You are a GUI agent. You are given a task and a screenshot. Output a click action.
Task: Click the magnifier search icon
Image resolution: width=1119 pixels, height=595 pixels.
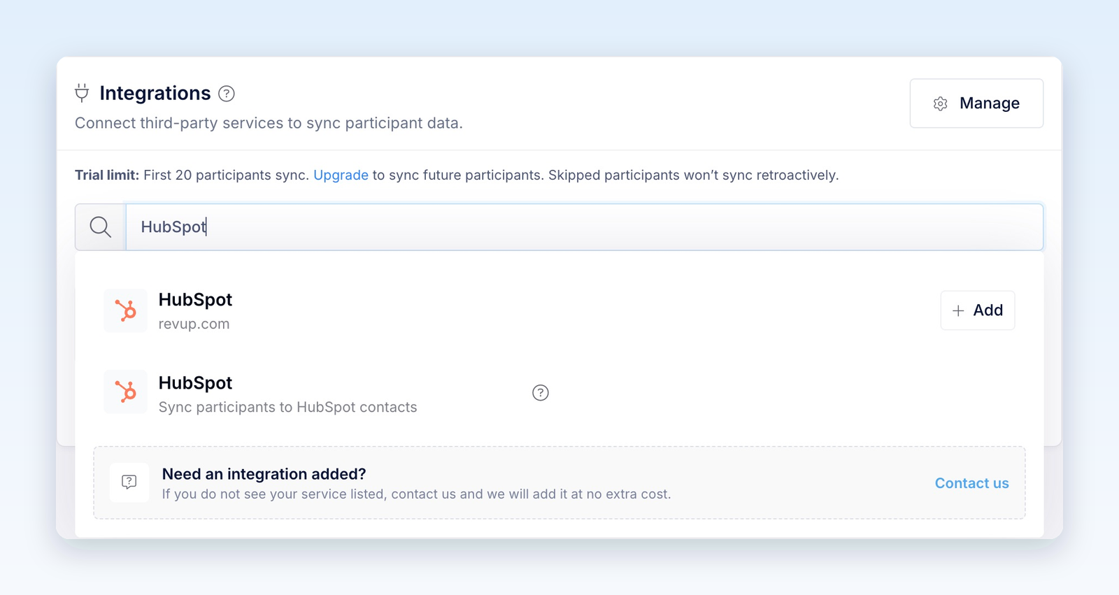pos(101,227)
